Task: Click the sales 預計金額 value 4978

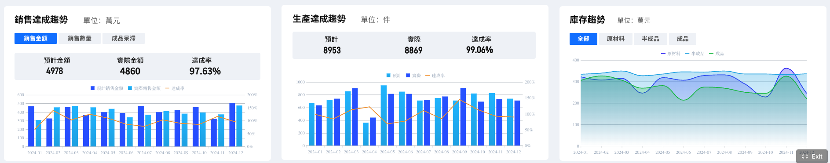Action: coord(55,71)
